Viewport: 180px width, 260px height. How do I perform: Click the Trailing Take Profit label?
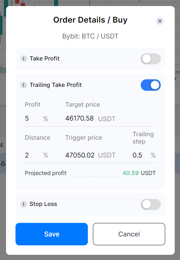click(56, 85)
